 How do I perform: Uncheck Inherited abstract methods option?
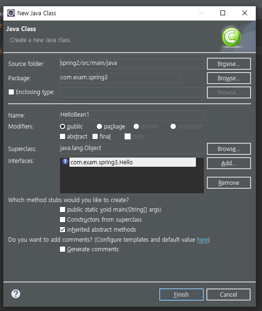pos(62,230)
